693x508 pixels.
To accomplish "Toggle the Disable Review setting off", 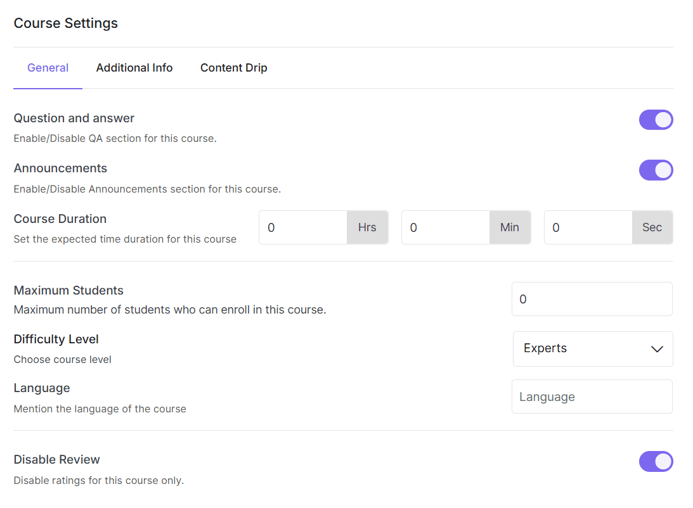I will (x=656, y=461).
